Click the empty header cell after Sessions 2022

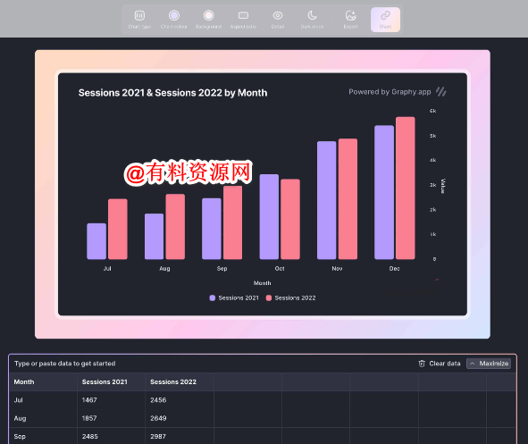click(247, 381)
